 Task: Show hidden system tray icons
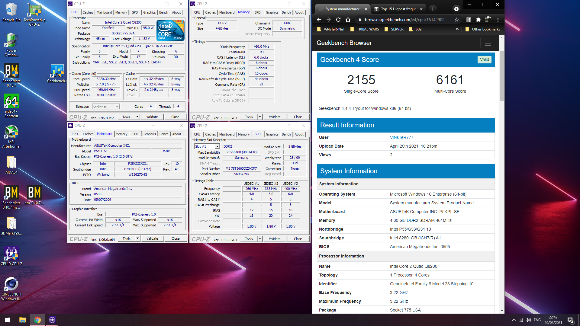[514, 320]
